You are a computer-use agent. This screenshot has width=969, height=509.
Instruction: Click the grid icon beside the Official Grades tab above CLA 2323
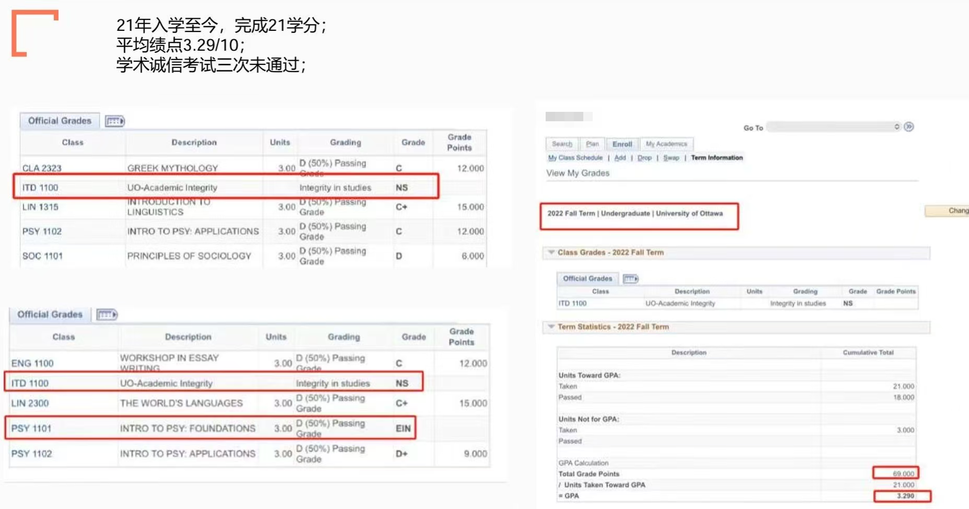point(115,121)
